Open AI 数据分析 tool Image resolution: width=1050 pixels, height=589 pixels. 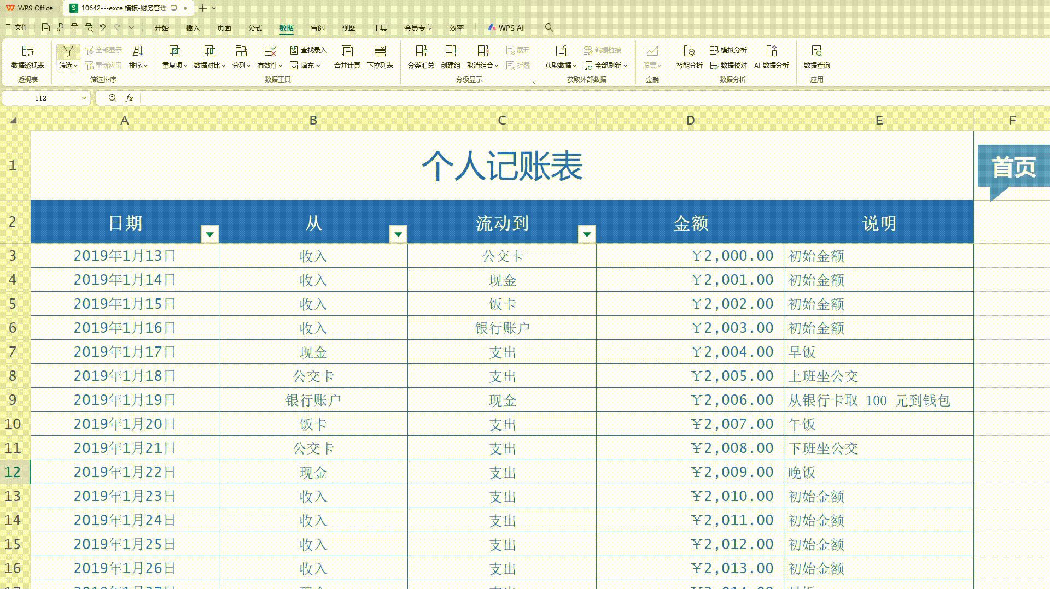[x=771, y=57]
